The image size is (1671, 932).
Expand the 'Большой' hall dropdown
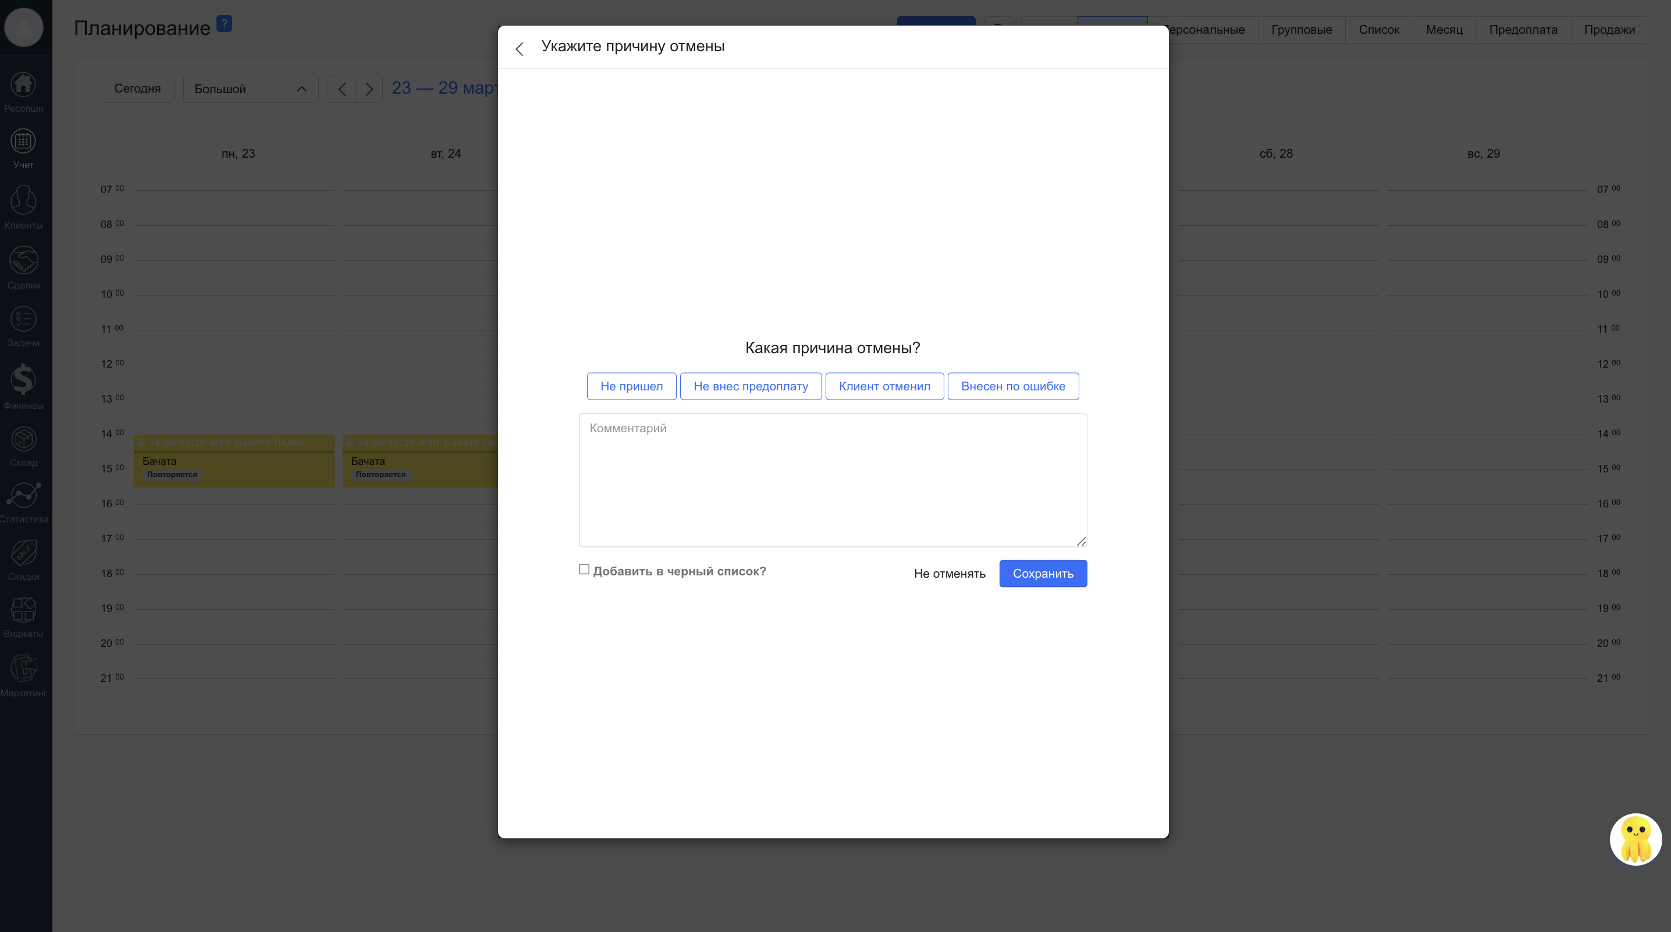(x=250, y=89)
